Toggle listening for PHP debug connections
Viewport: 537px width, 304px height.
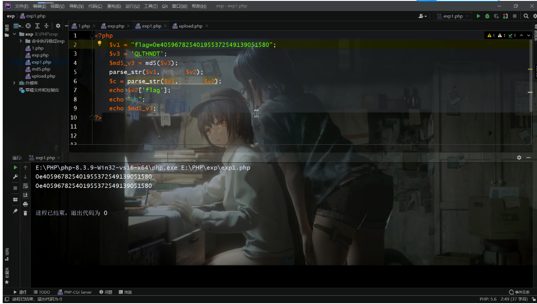pyautogui.click(x=505, y=16)
